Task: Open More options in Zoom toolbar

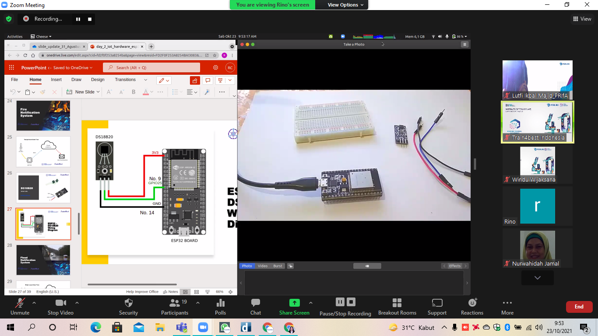Action: (507, 306)
